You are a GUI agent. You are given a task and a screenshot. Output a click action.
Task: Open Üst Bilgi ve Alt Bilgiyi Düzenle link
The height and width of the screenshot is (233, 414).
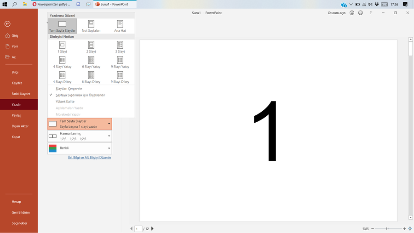click(x=89, y=158)
